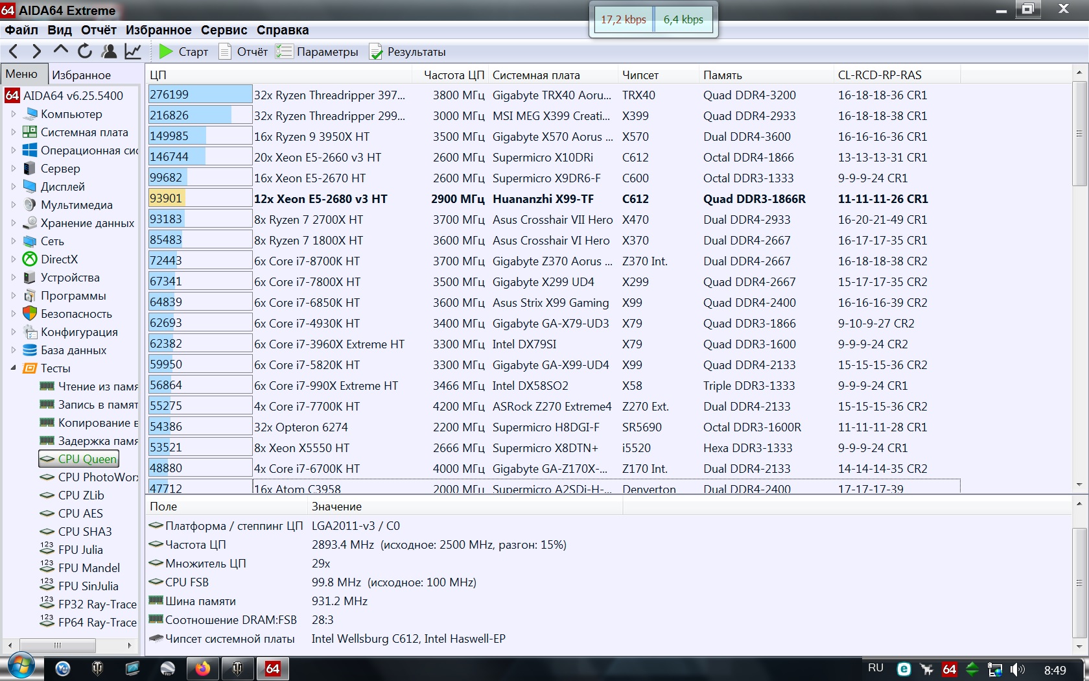The width and height of the screenshot is (1089, 681).
Task: Select the CPU PhotoWorxx benchmark
Action: [89, 477]
